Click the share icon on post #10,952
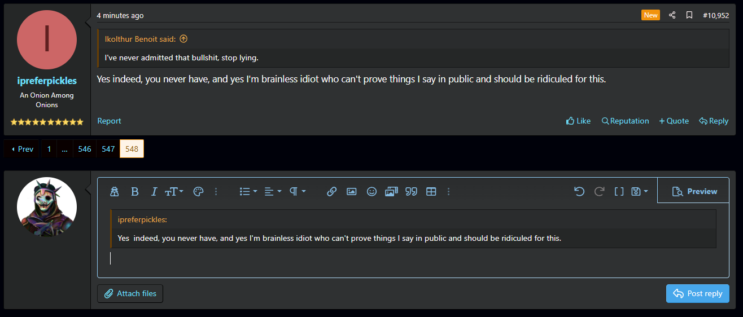The image size is (743, 317). 672,15
